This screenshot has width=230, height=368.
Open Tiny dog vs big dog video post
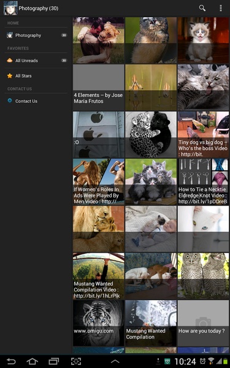(203, 134)
